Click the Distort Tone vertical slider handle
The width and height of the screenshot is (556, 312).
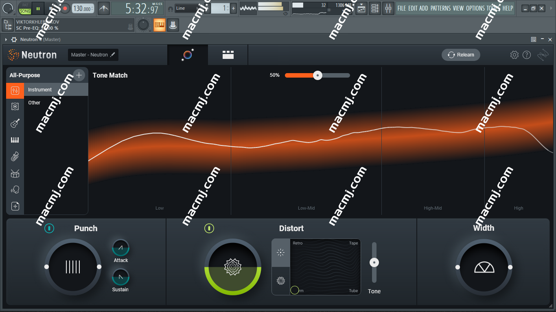coord(374,262)
